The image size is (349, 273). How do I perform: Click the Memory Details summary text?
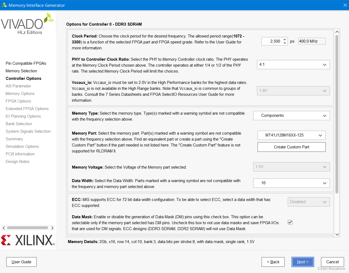161,242
